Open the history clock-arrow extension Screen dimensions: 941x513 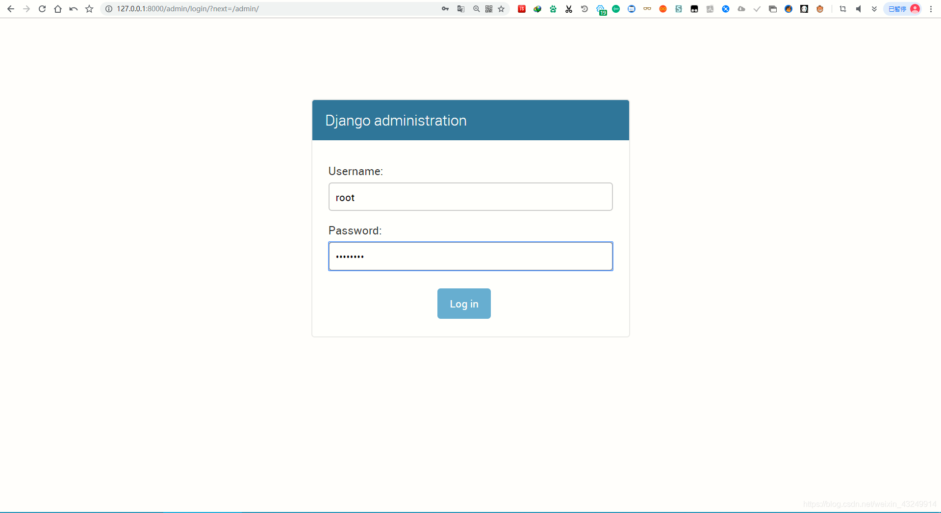click(x=585, y=9)
